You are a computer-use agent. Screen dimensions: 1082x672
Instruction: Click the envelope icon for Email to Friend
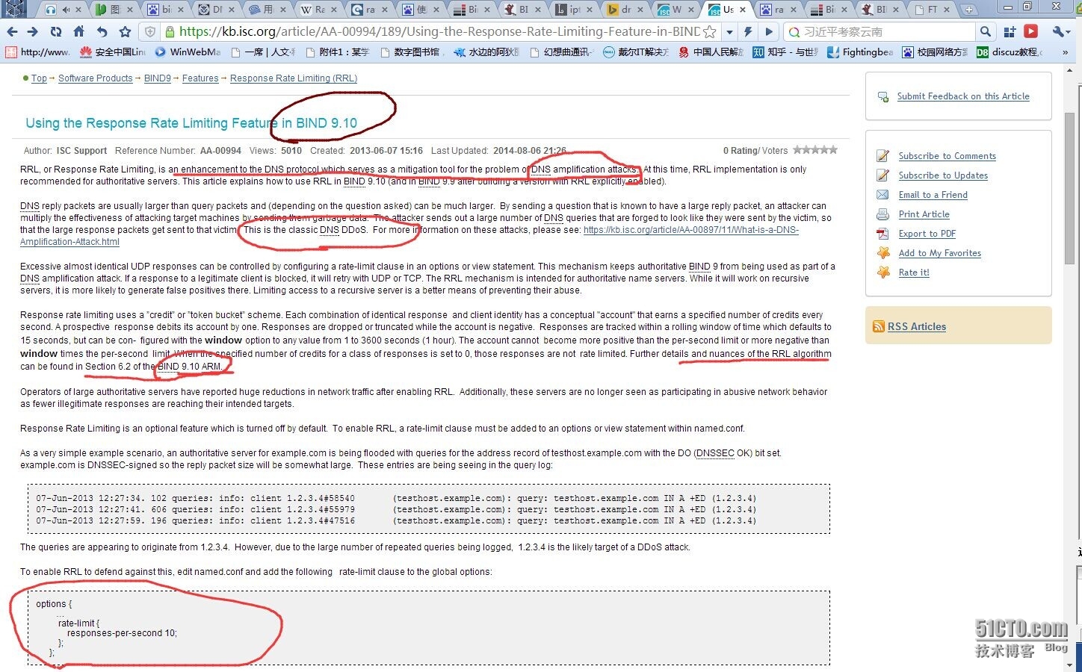click(x=883, y=195)
